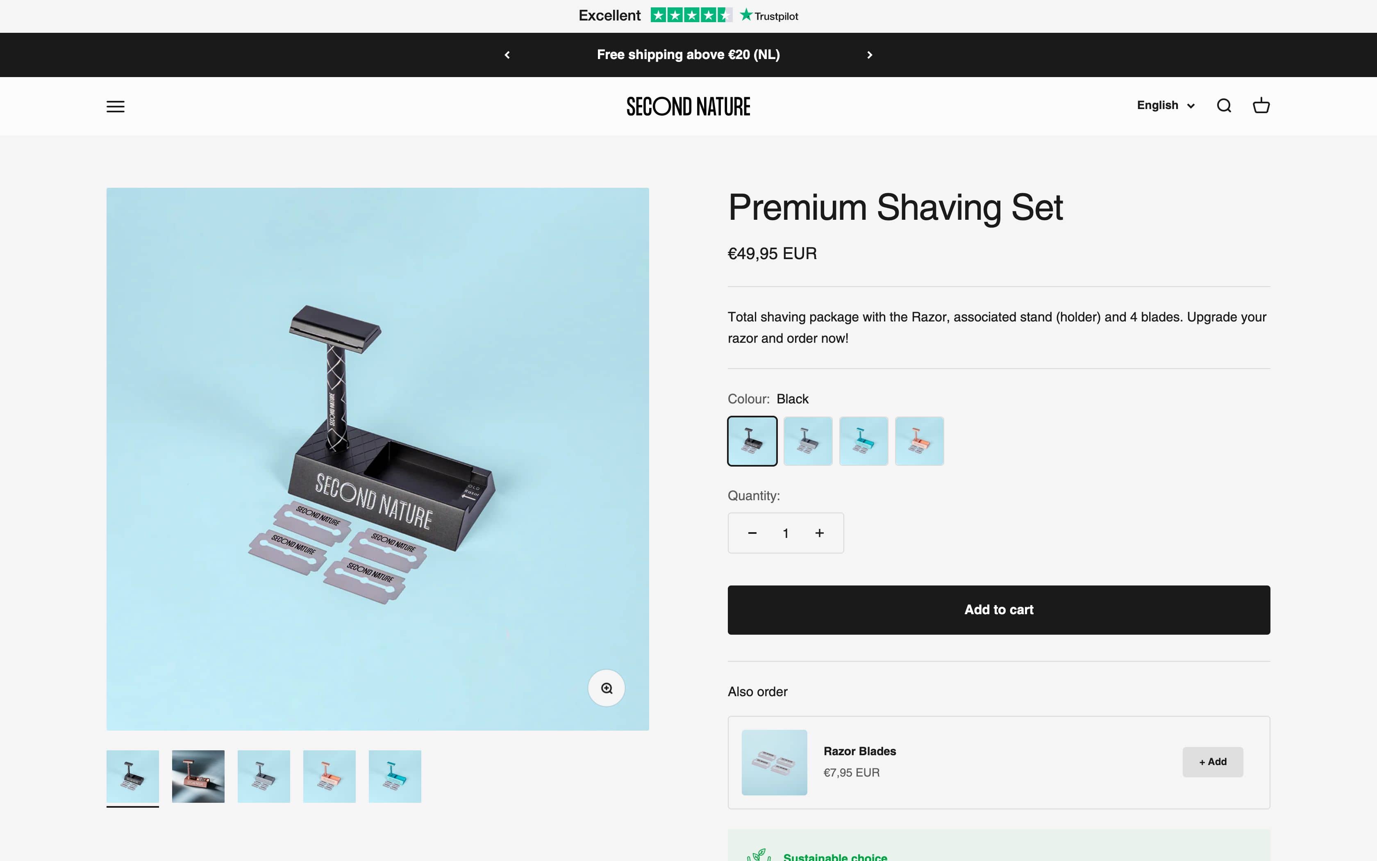Decrease quantity with minus icon
The image size is (1377, 861).
click(752, 533)
